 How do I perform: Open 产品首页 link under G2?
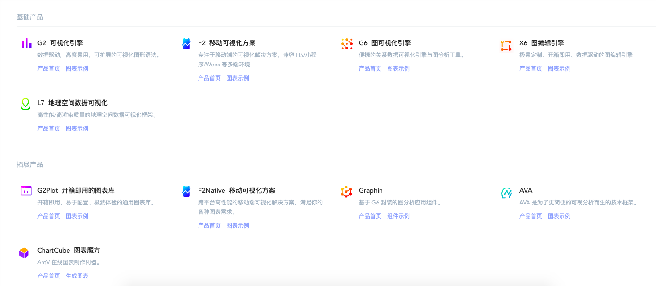(49, 69)
